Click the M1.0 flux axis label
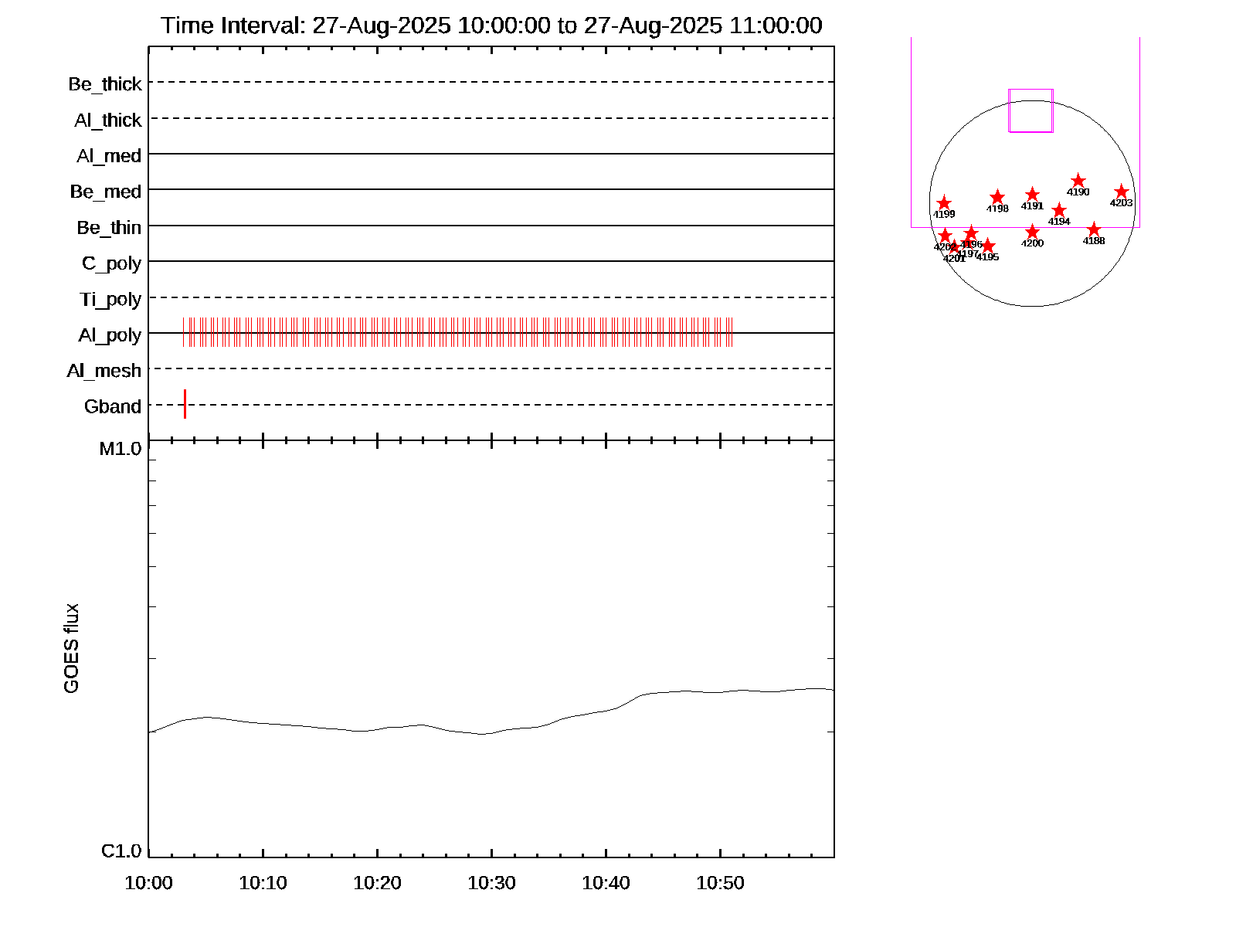 point(121,449)
